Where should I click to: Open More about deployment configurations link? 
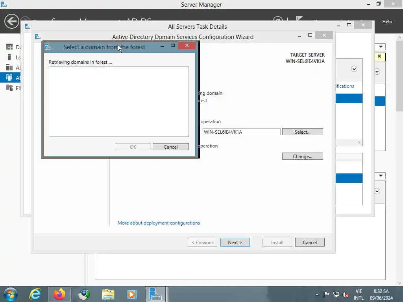point(159,223)
